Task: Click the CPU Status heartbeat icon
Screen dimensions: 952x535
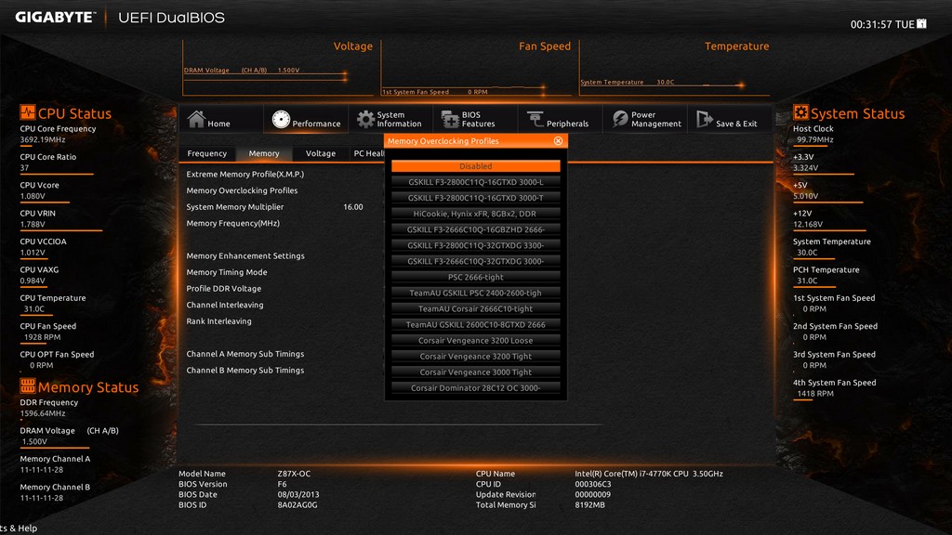Action: tap(27, 112)
